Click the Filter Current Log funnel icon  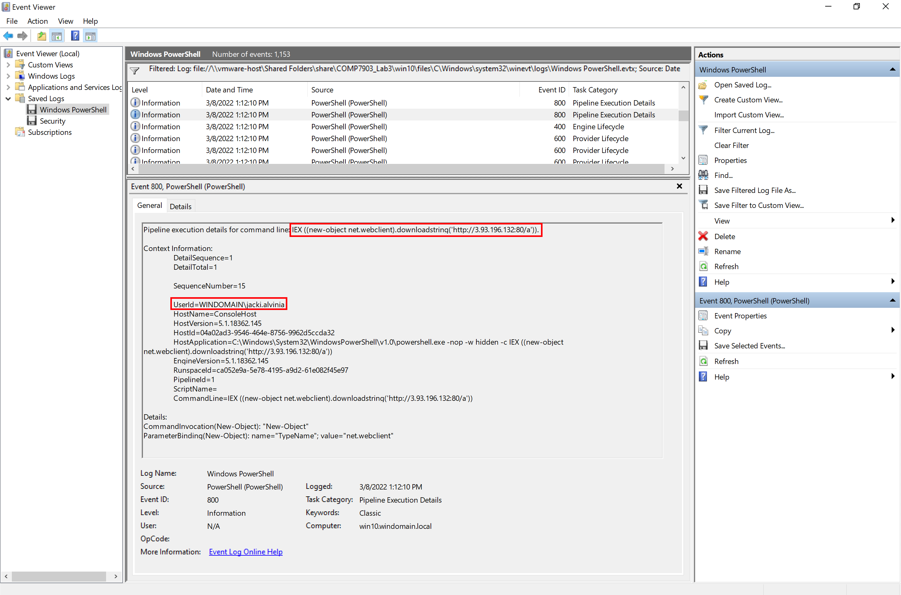point(703,130)
